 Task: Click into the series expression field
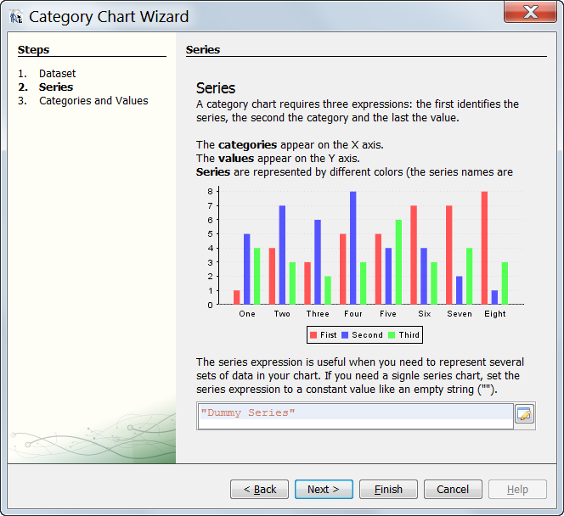tap(355, 413)
